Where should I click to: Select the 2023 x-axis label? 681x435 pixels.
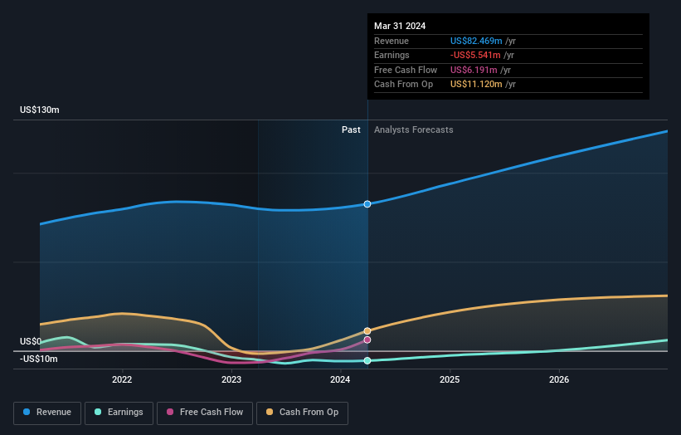[231, 379]
